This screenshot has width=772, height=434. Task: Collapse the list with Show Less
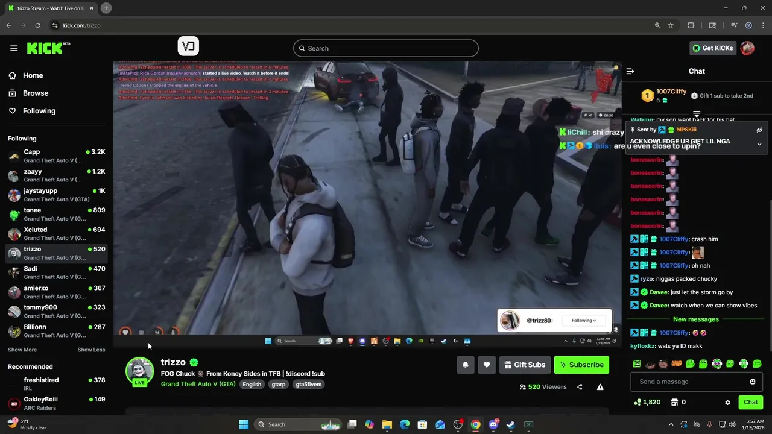[91, 350]
